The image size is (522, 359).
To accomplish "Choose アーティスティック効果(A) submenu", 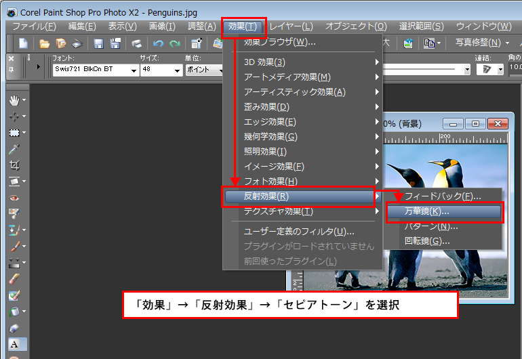I will [x=303, y=92].
